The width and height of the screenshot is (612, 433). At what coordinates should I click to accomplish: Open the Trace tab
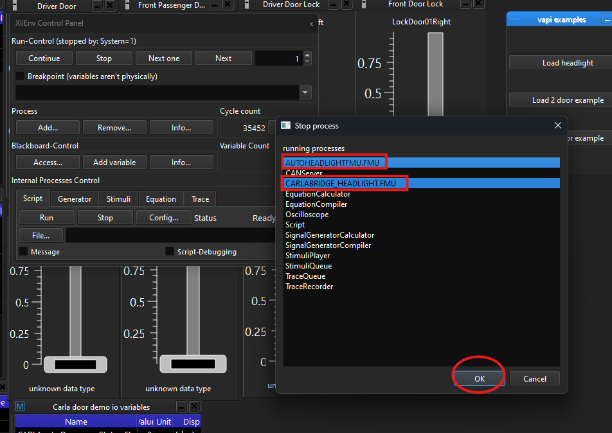tap(199, 199)
